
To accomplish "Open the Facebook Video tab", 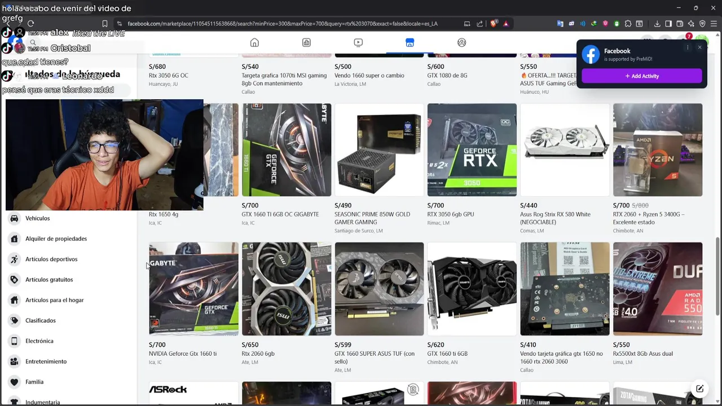I will coord(358,43).
